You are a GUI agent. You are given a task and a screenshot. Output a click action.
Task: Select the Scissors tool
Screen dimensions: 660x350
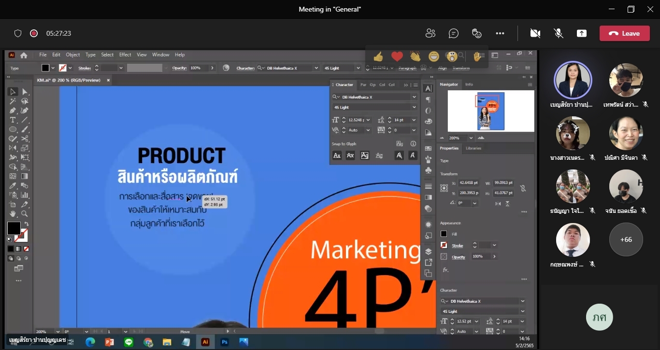tap(25, 139)
